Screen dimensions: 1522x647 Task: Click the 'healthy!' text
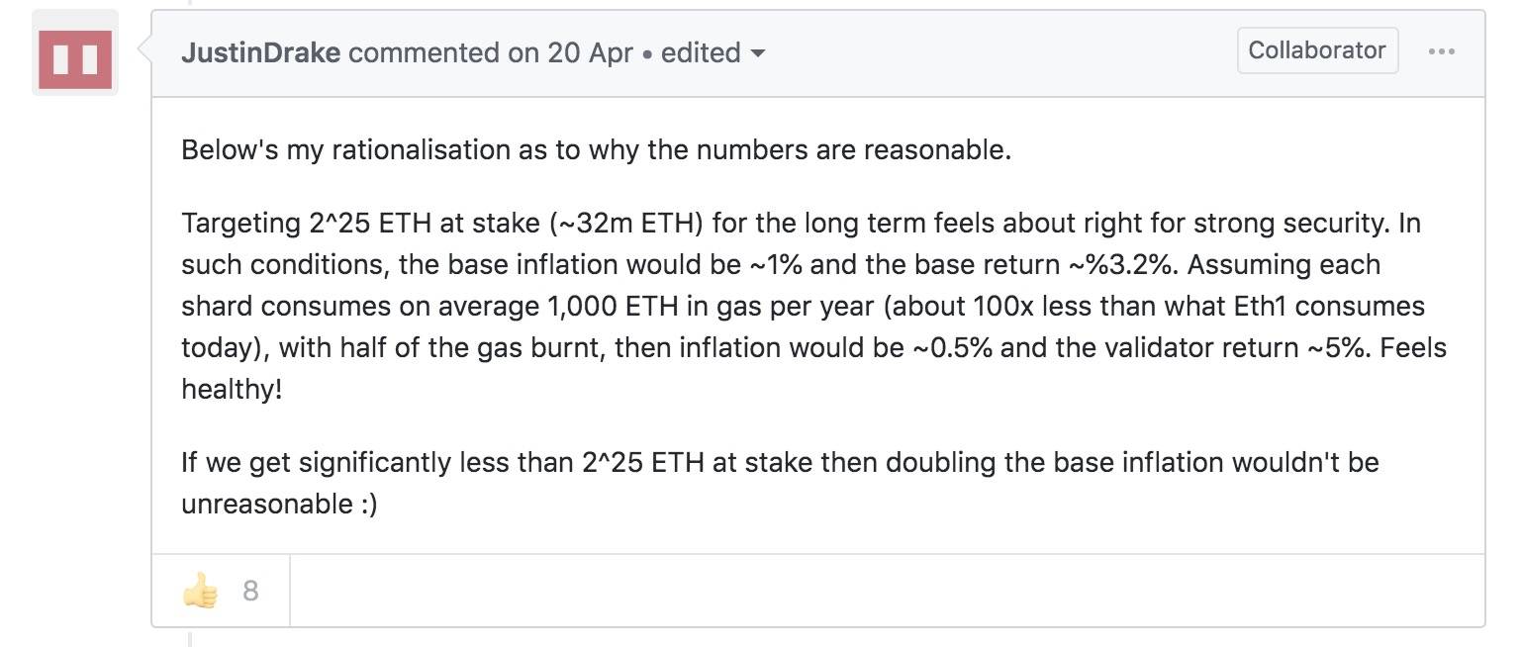(x=232, y=390)
